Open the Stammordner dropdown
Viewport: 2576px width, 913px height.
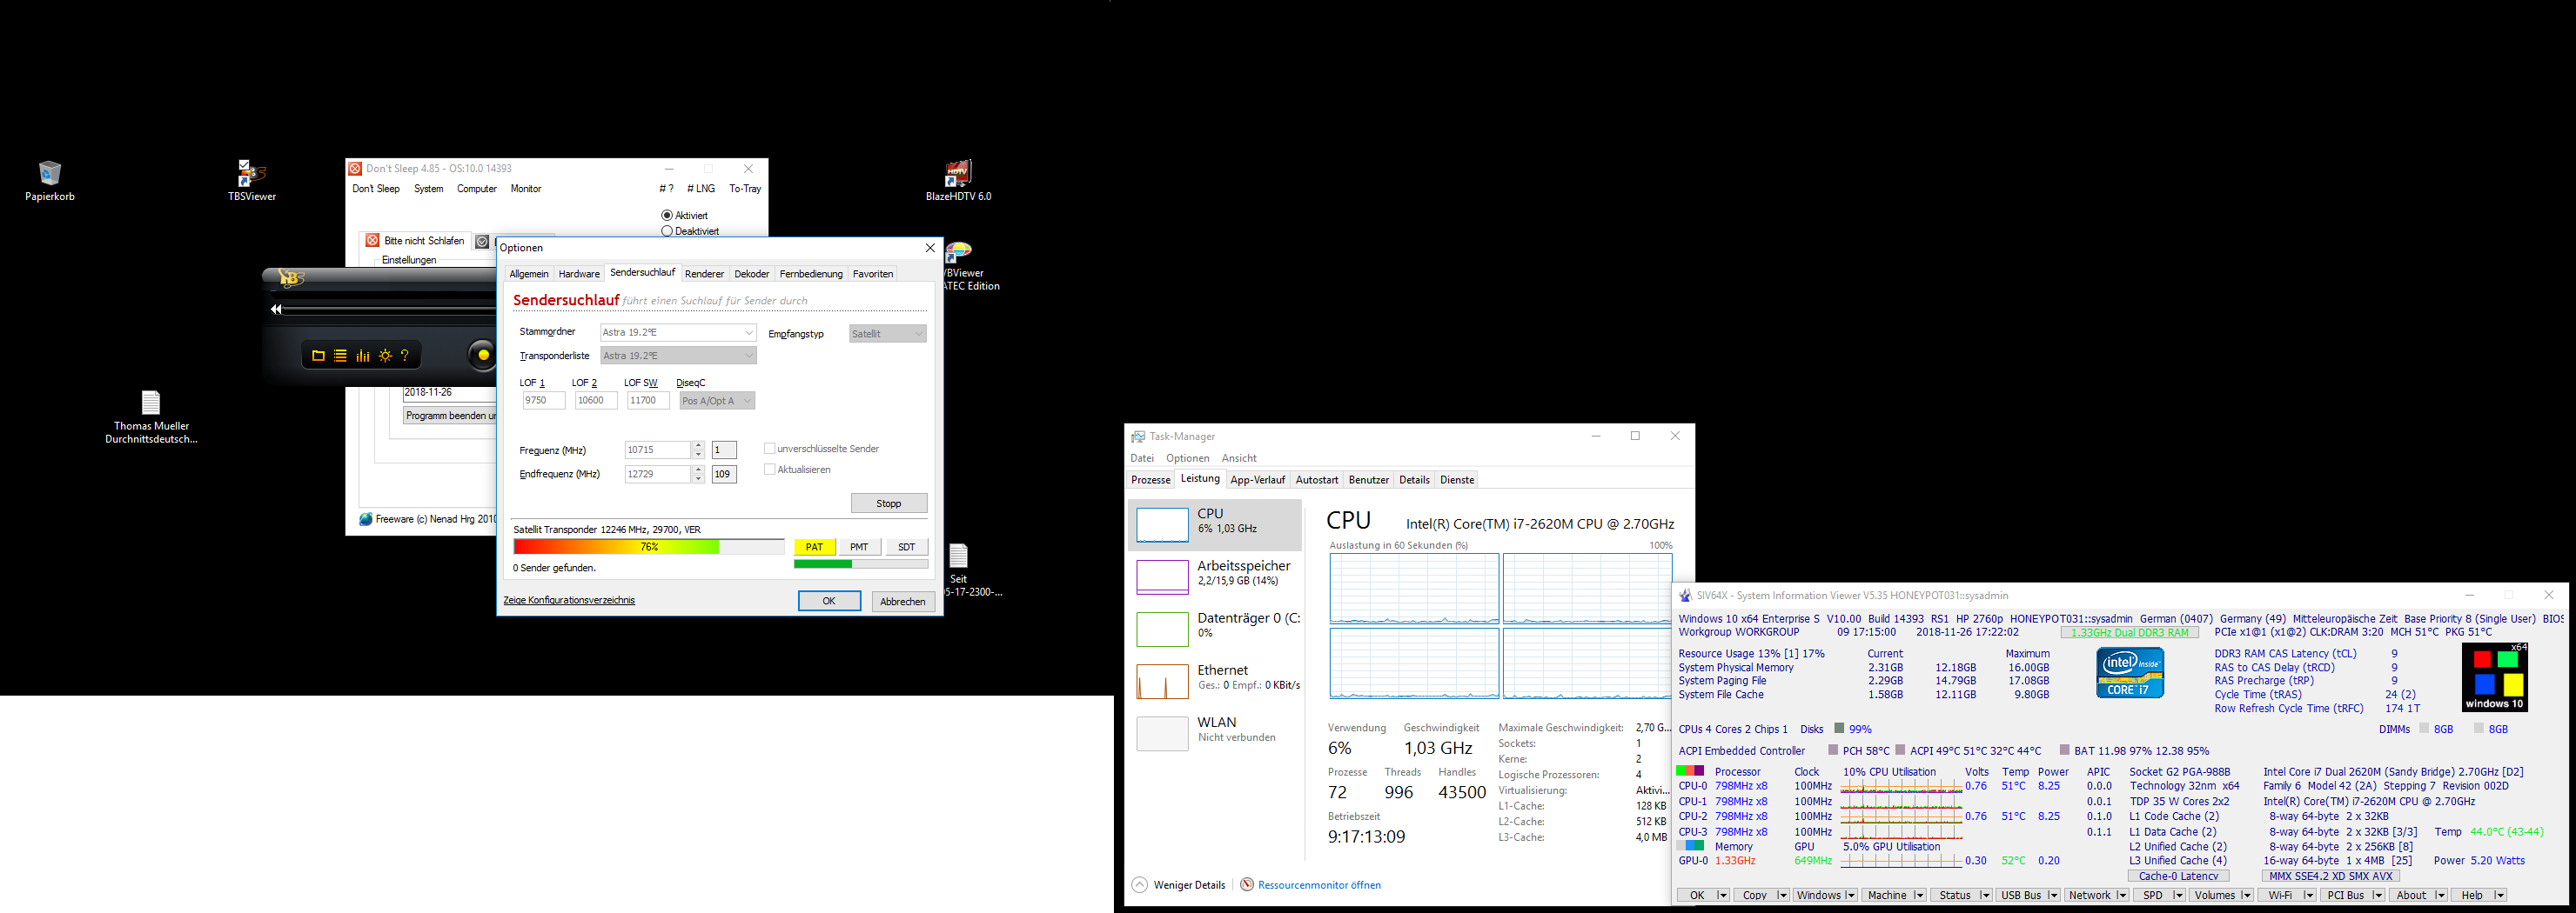pyautogui.click(x=678, y=333)
